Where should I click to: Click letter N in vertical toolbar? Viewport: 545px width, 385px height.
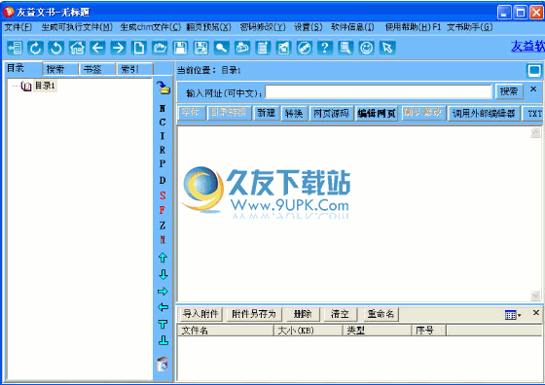pos(163,108)
